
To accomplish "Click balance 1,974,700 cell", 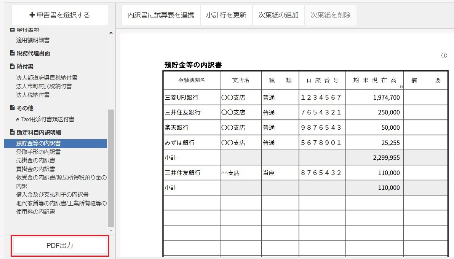I will tap(375, 97).
